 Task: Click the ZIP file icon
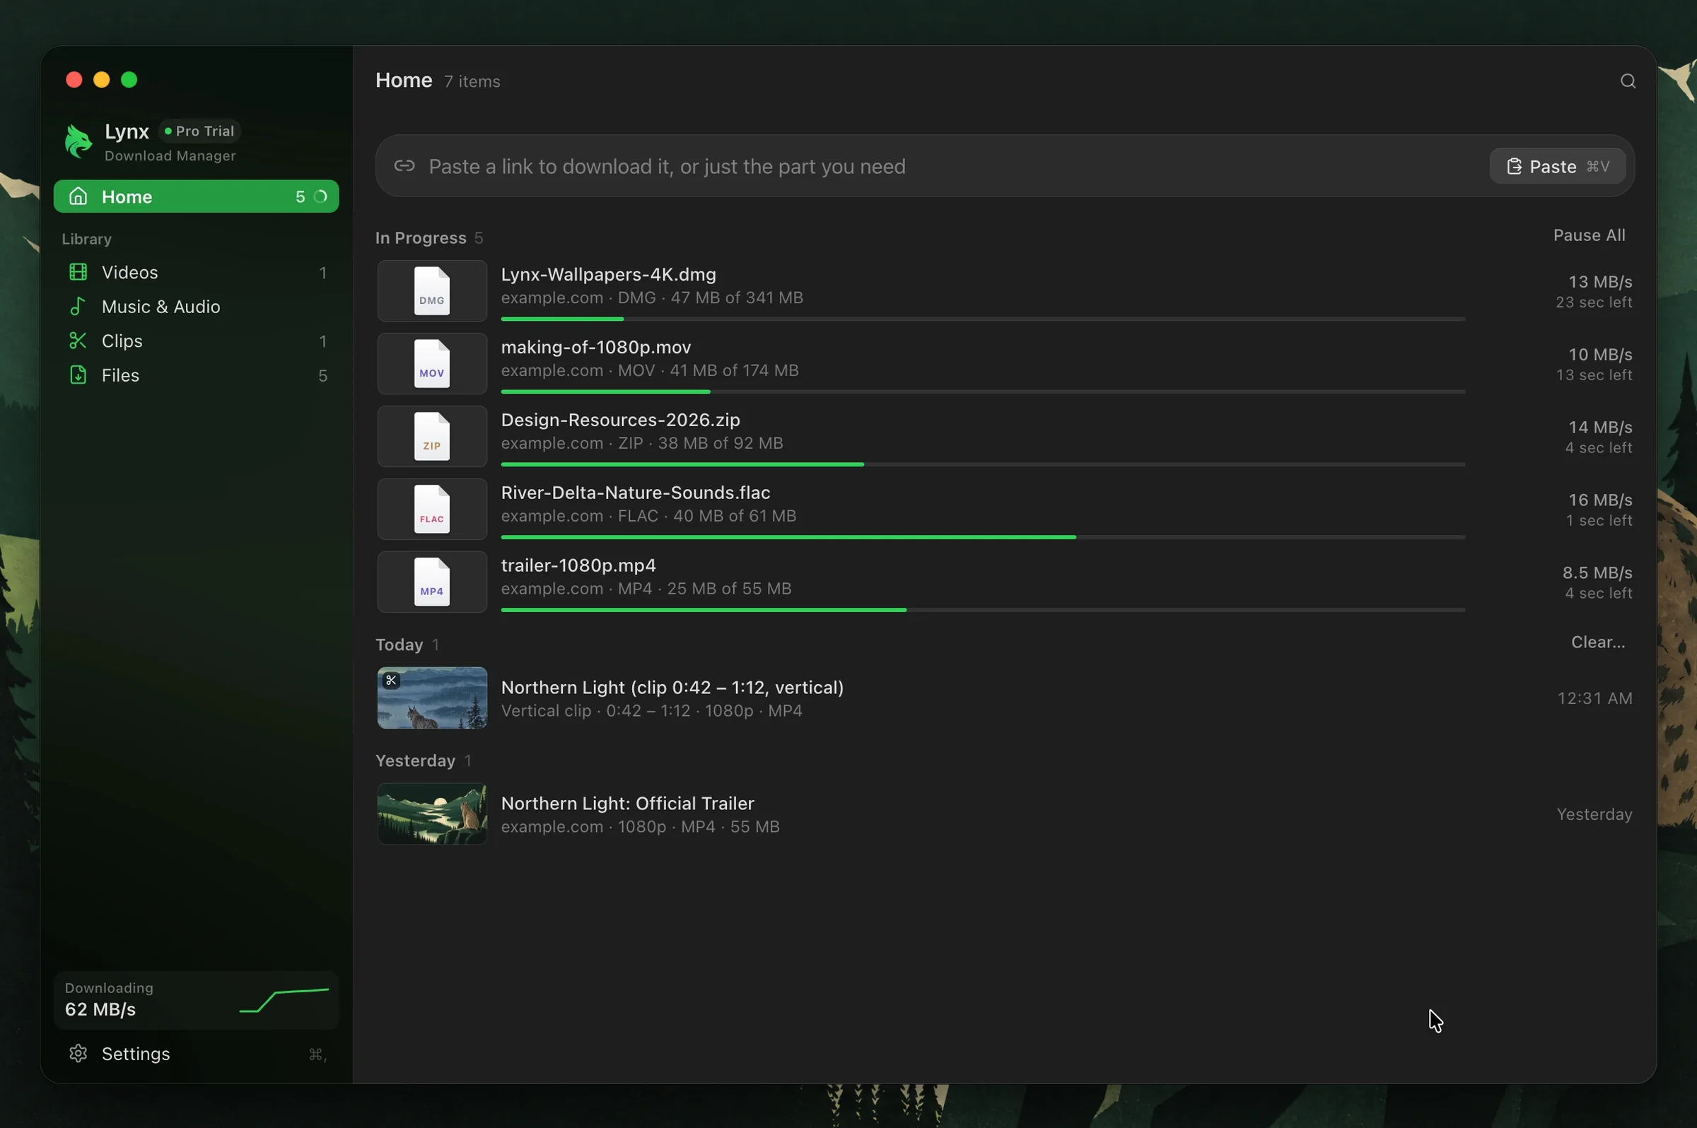pos(432,436)
